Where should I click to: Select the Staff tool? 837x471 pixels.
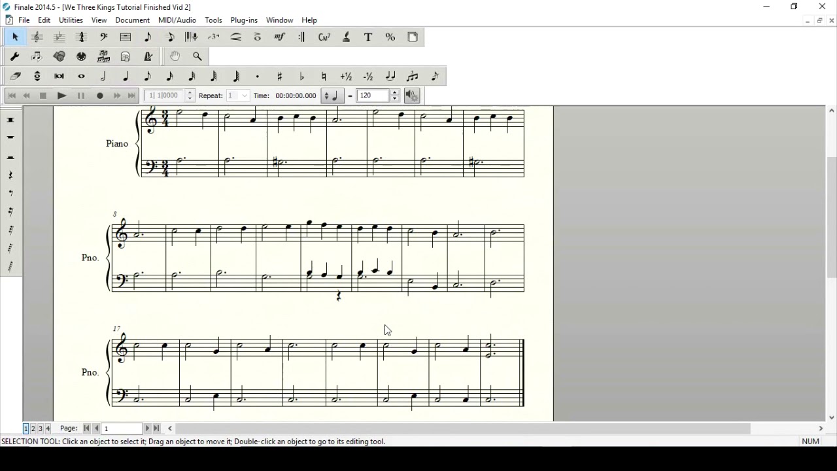[x=37, y=37]
